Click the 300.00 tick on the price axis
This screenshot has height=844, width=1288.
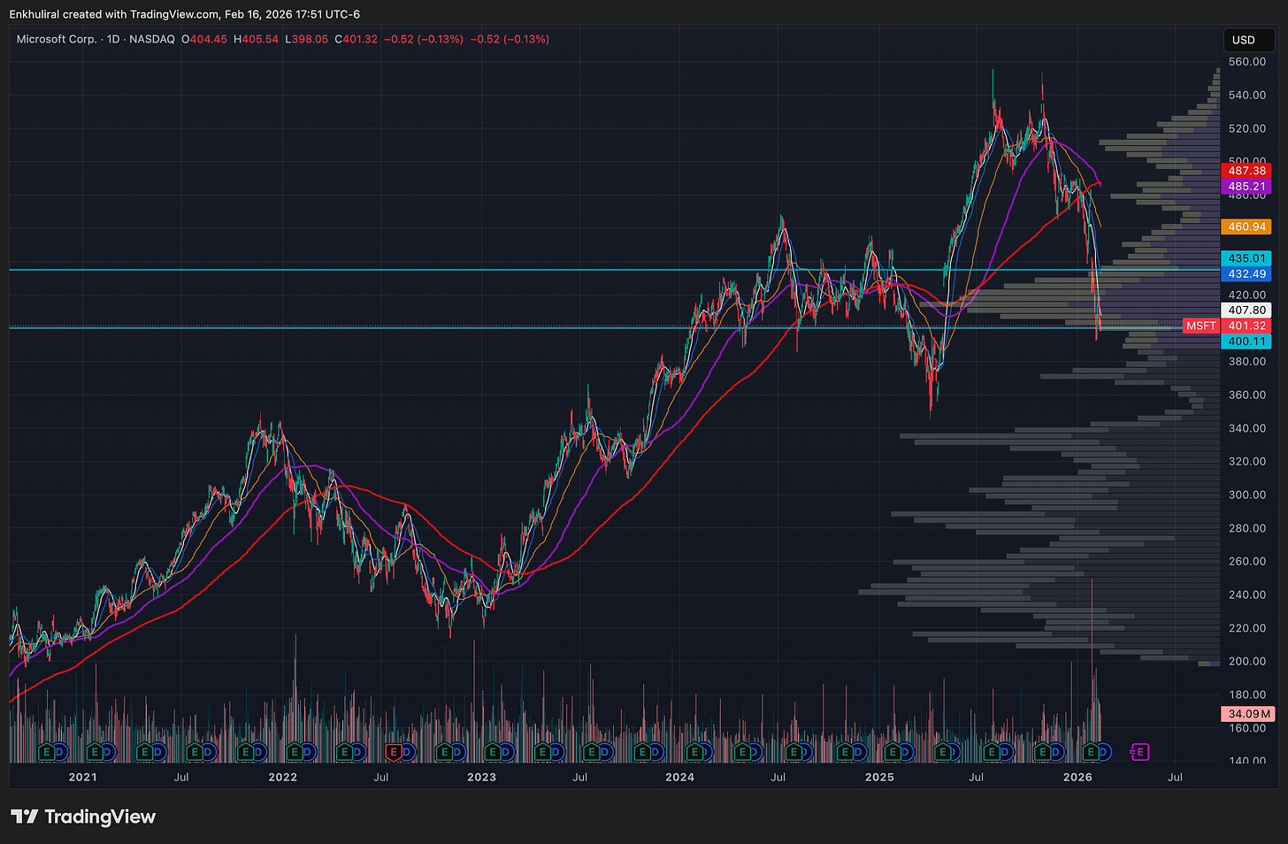coord(1246,495)
